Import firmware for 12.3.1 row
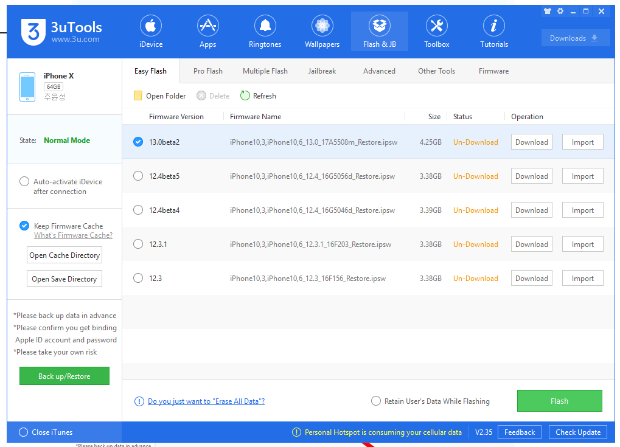 coord(583,244)
